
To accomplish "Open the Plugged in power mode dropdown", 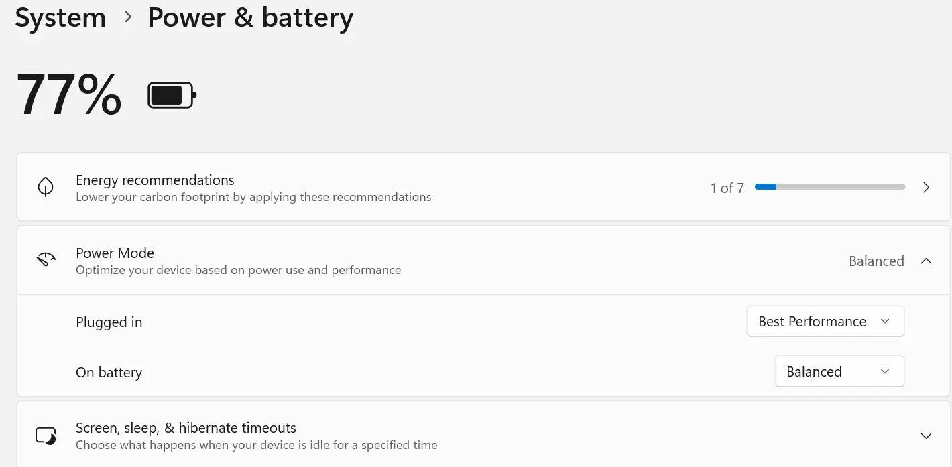I will pyautogui.click(x=825, y=321).
